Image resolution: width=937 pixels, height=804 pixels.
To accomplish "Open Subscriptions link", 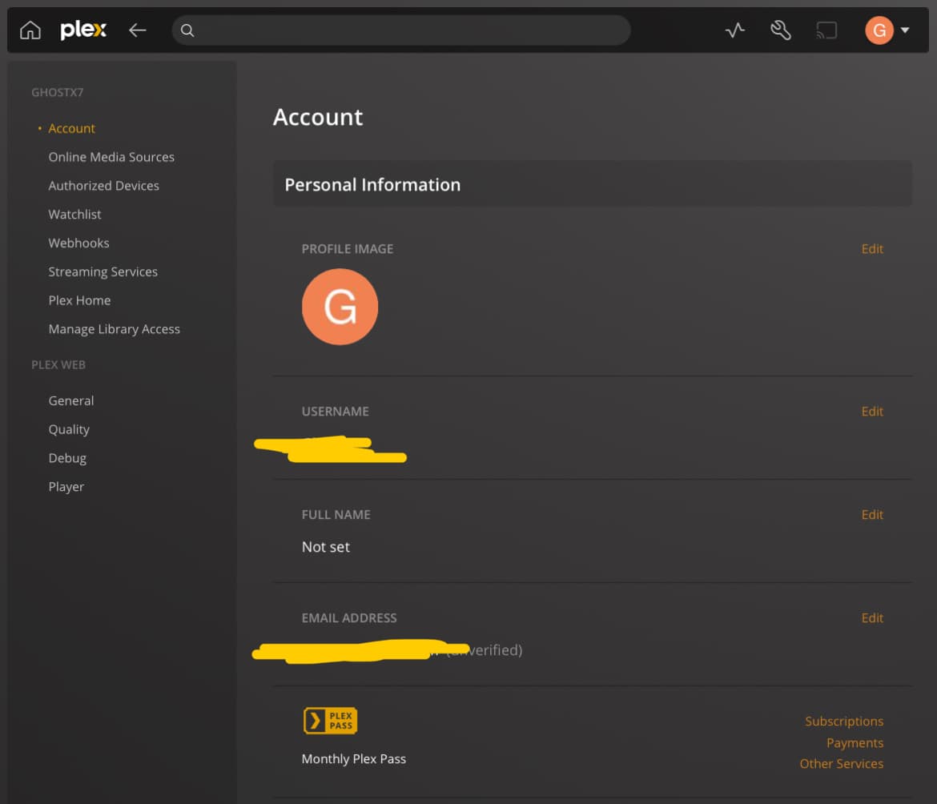I will click(x=844, y=721).
